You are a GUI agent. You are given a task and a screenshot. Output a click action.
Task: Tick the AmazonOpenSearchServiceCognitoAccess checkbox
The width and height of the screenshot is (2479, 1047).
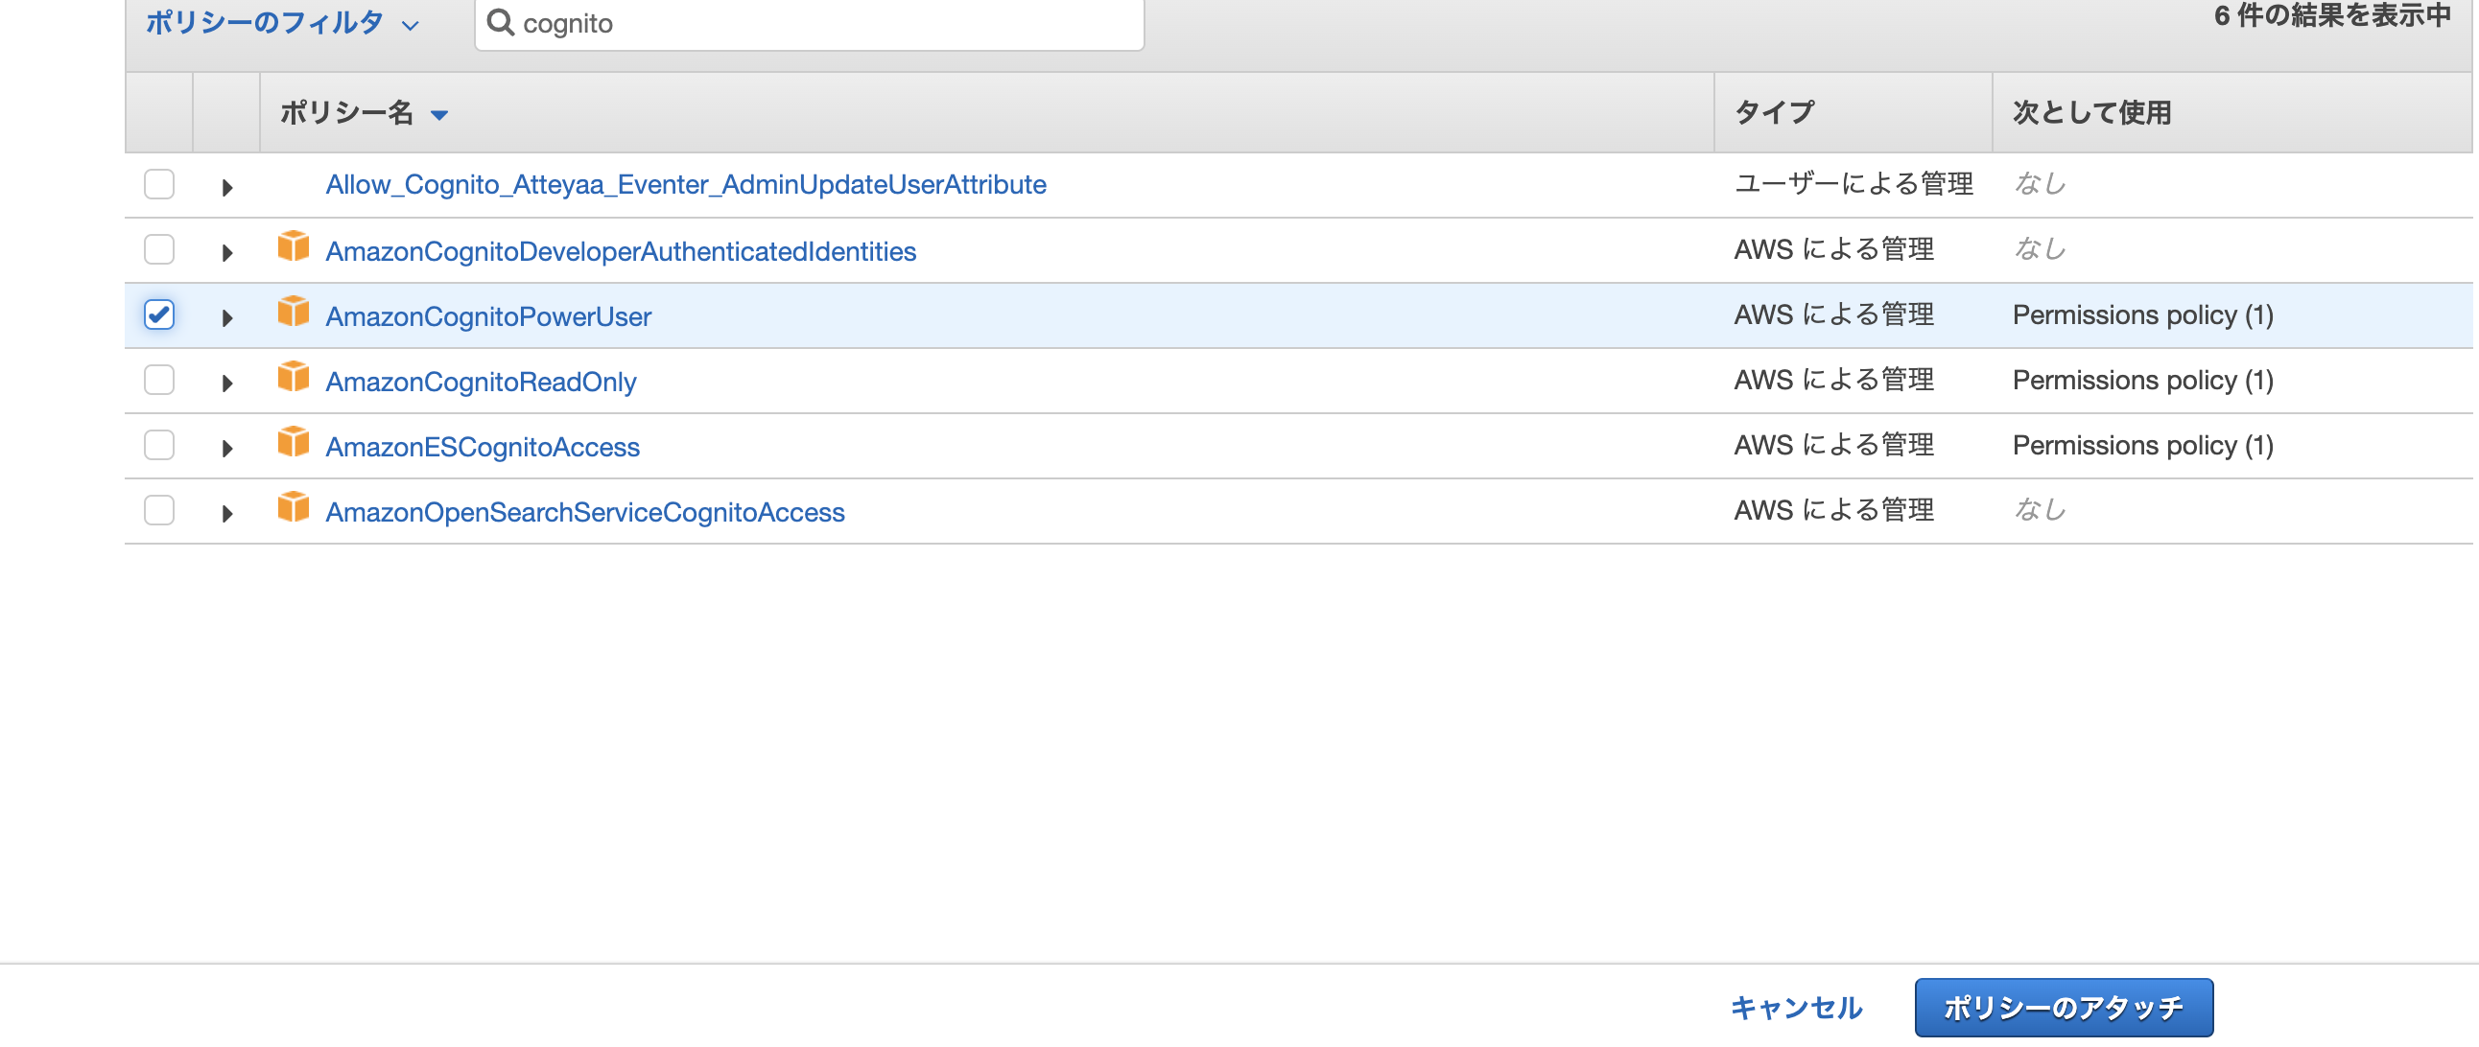pos(159,510)
